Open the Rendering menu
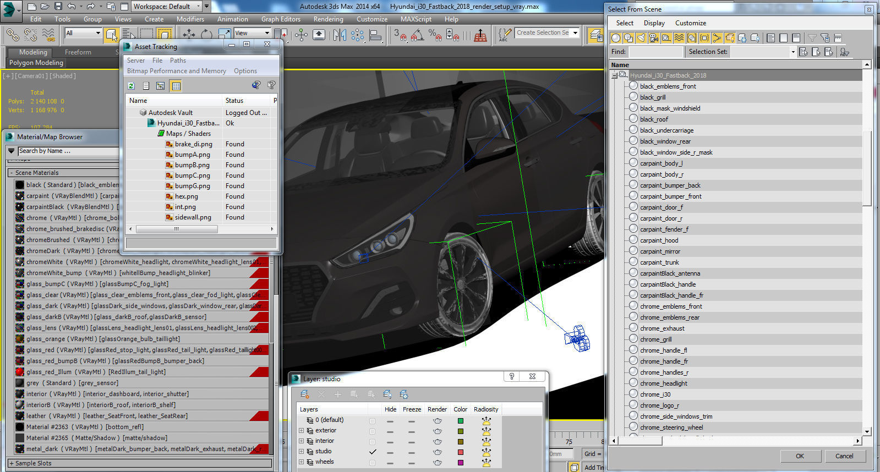Image resolution: width=880 pixels, height=472 pixels. 328,19
